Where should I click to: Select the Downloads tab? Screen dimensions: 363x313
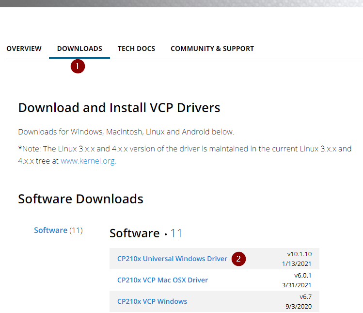[79, 49]
